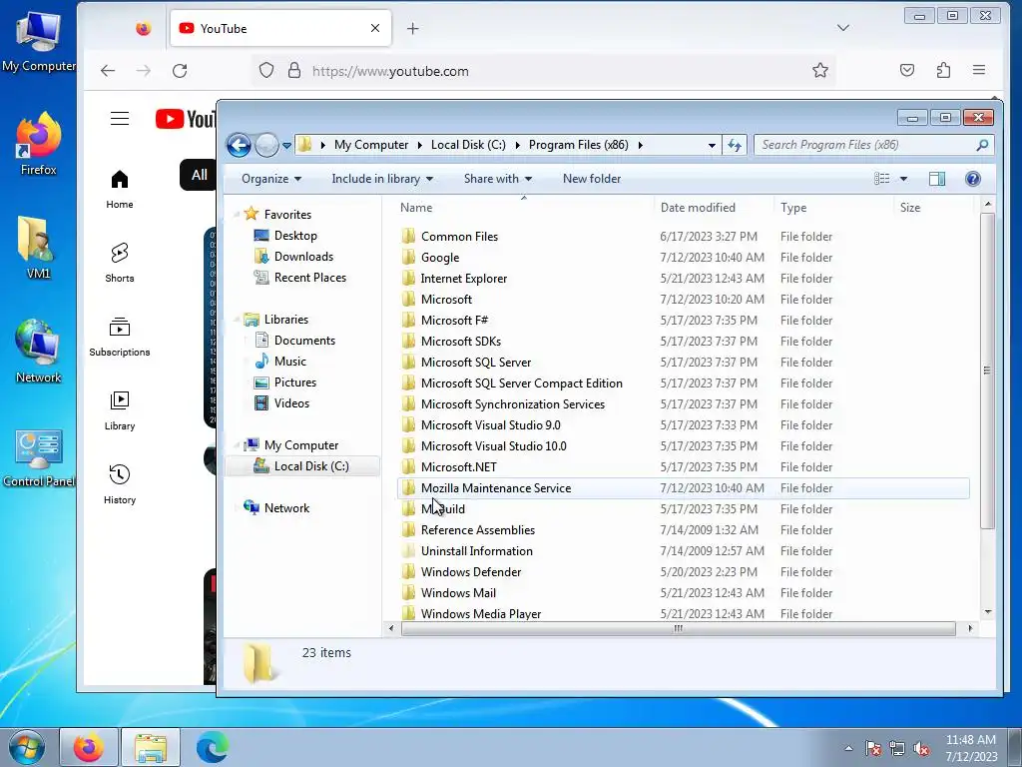Click the vertical scrollbar in the file list
This screenshot has width=1022, height=767.
(987, 370)
